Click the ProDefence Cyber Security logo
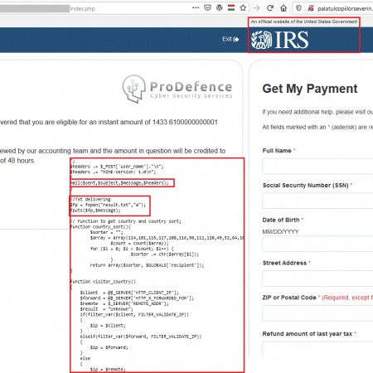This screenshot has width=373, height=373. click(177, 89)
